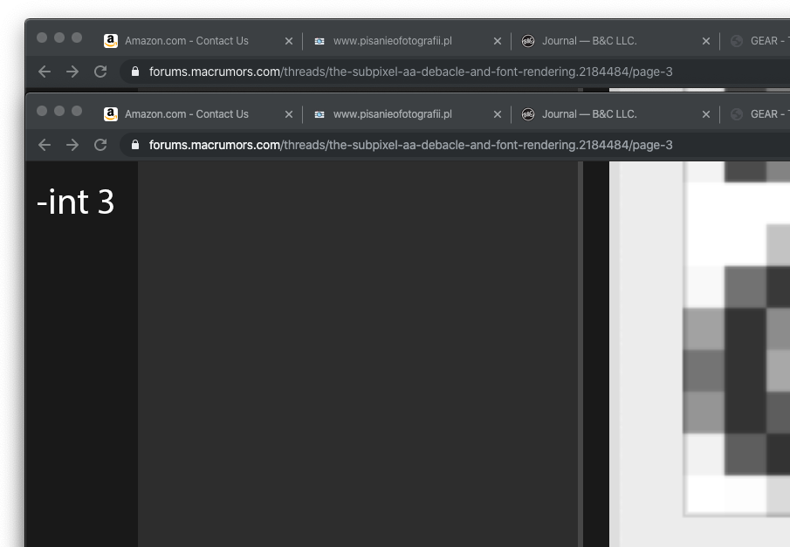Close Journal — B&C LLC tab in rear window

706,41
